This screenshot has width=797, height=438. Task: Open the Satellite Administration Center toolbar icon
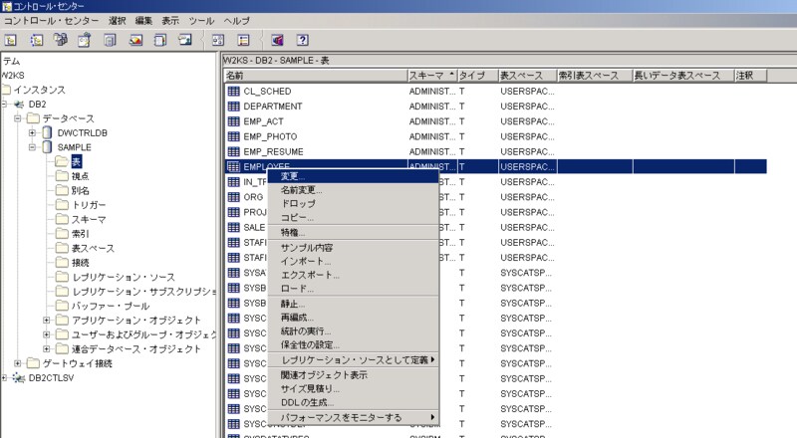36,40
